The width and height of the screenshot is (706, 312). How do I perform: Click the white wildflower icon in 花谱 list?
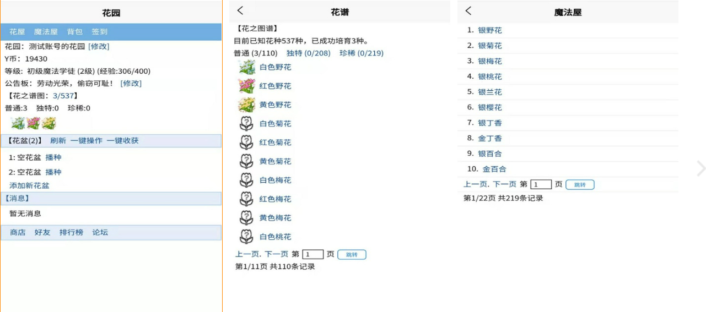[246, 67]
